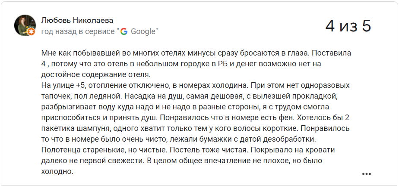Click the "год назад в сервисе" timestamp
The image size is (399, 186).
(78, 31)
